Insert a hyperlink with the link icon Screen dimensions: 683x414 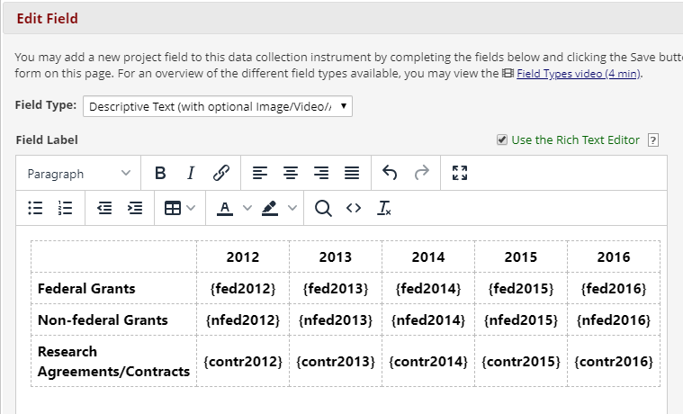(221, 173)
